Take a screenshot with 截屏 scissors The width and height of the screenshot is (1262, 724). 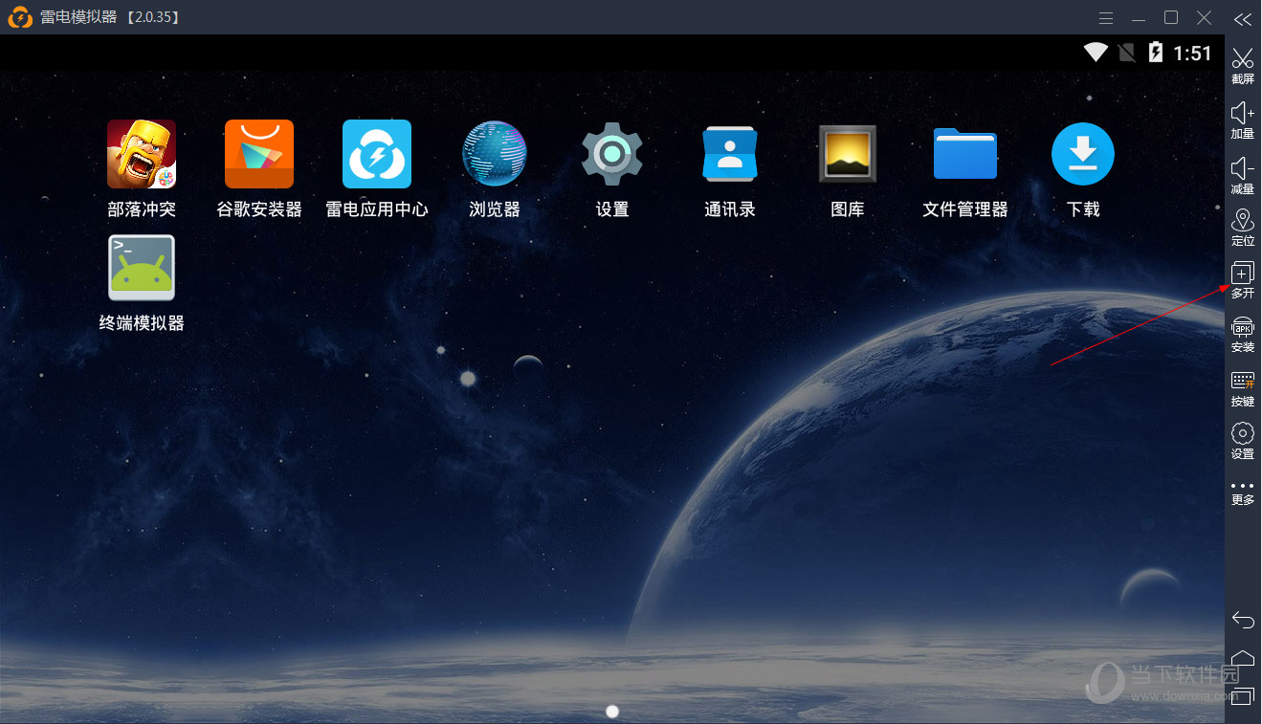point(1243,65)
